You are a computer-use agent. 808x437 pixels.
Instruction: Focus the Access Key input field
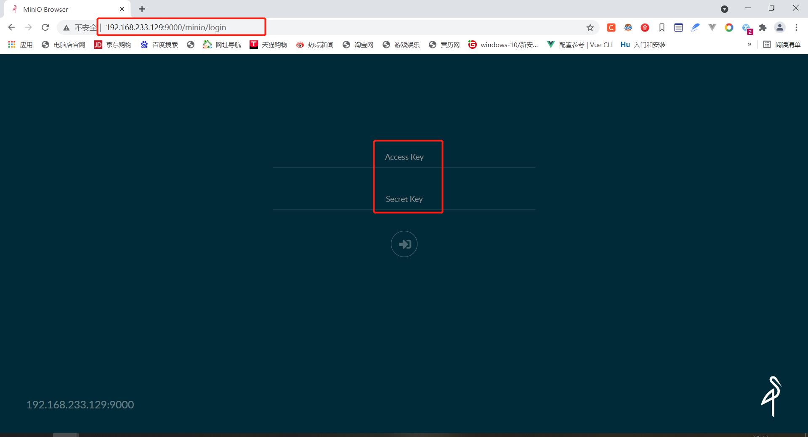click(x=404, y=157)
